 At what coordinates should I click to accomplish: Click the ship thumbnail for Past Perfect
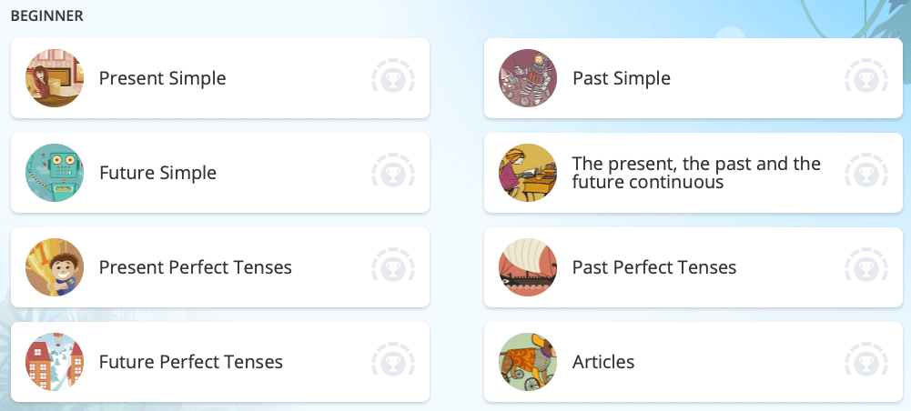pyautogui.click(x=528, y=267)
